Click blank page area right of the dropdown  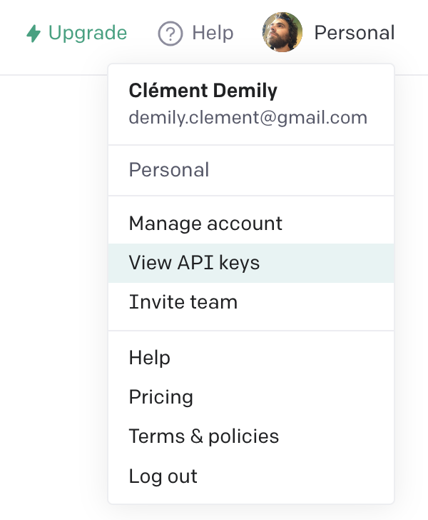pyautogui.click(x=412, y=286)
